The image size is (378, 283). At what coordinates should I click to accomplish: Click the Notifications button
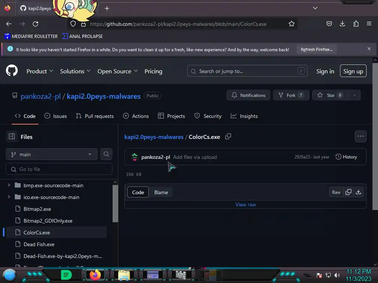pyautogui.click(x=248, y=95)
